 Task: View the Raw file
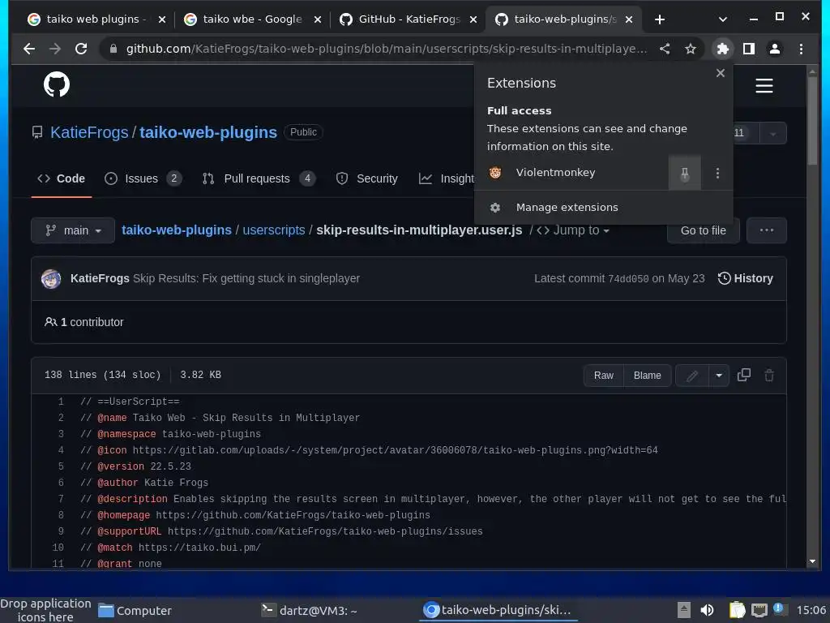tap(603, 376)
